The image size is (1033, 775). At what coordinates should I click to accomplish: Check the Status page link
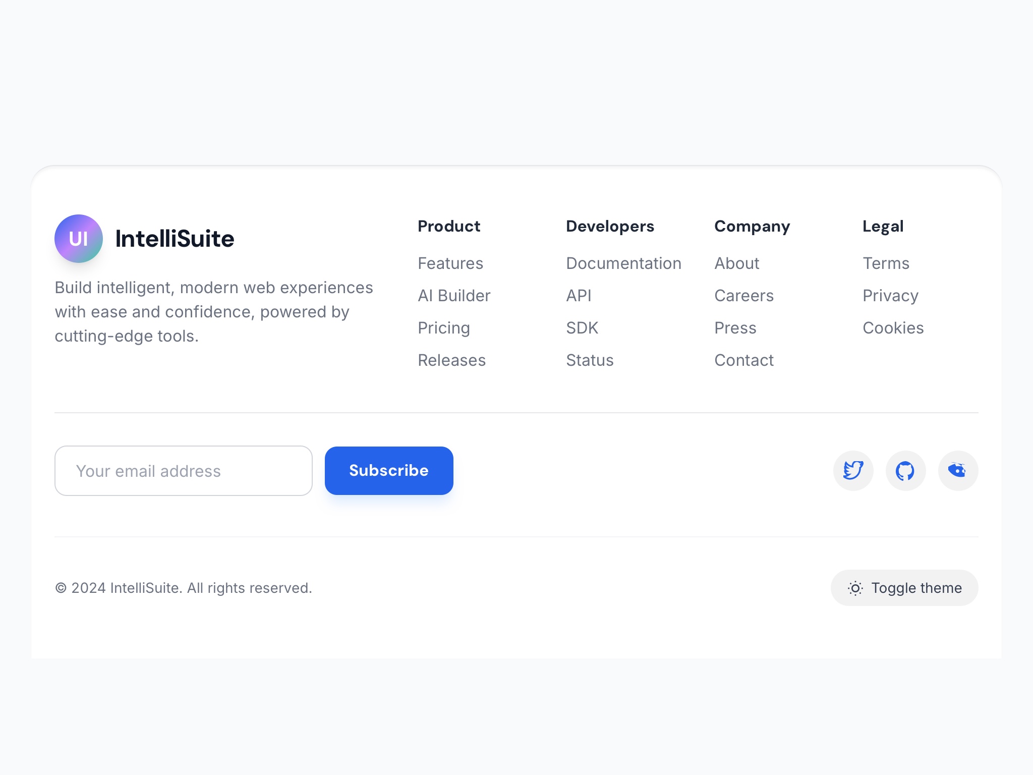[590, 360]
